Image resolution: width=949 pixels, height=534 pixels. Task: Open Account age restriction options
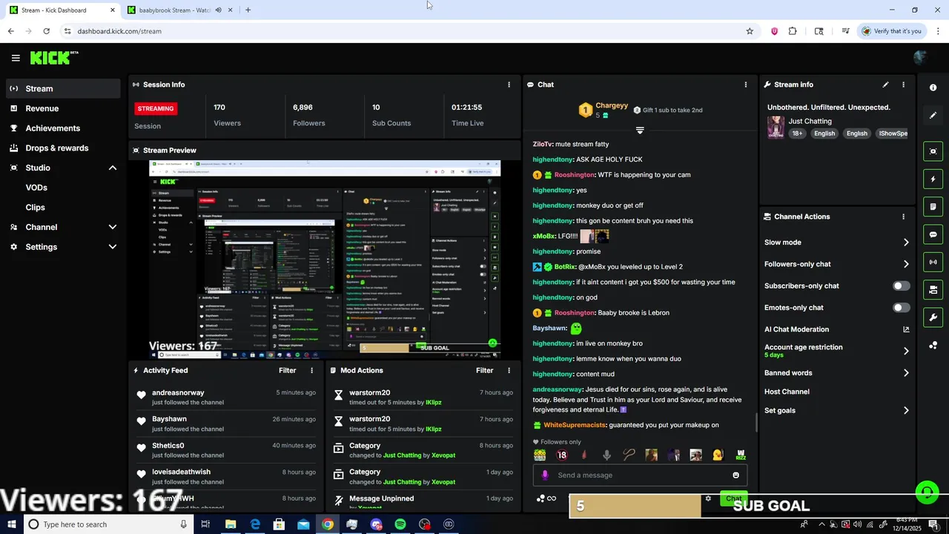(x=836, y=351)
